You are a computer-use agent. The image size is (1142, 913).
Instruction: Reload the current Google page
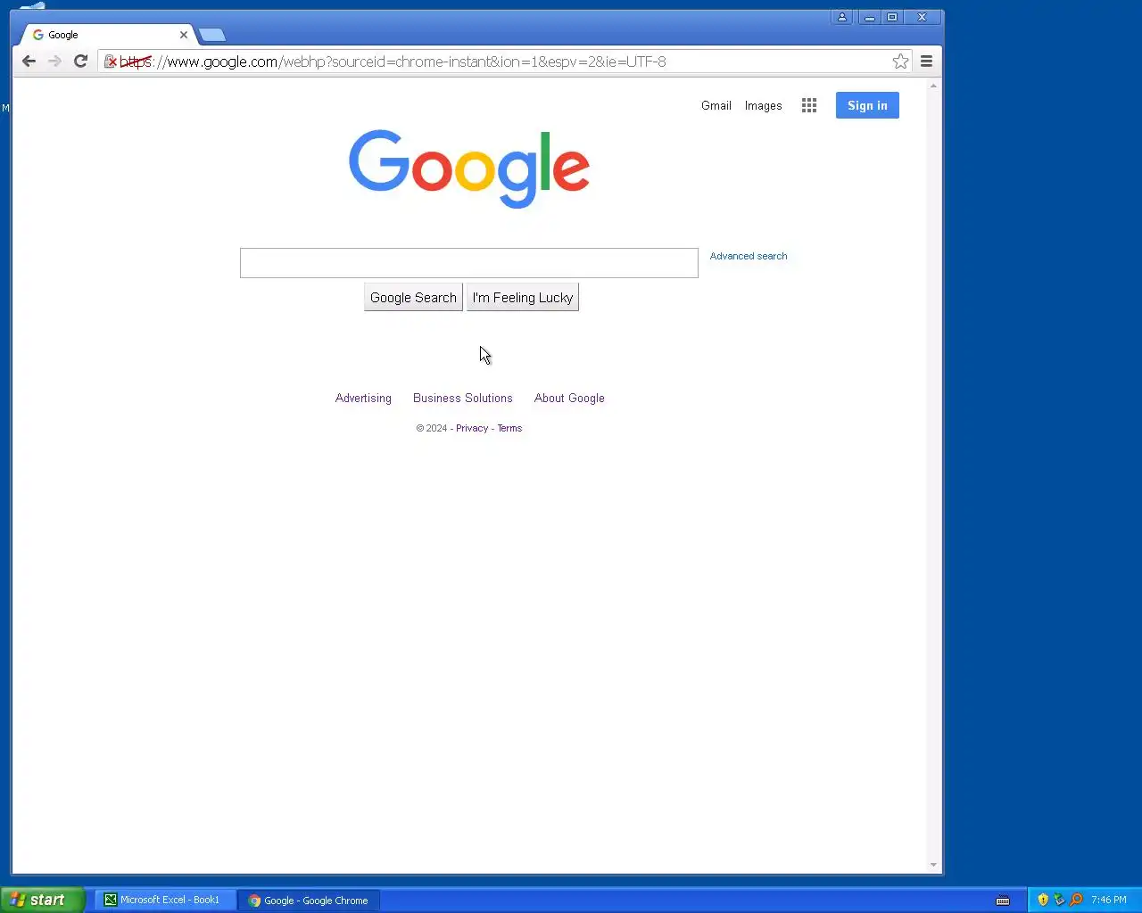[80, 62]
